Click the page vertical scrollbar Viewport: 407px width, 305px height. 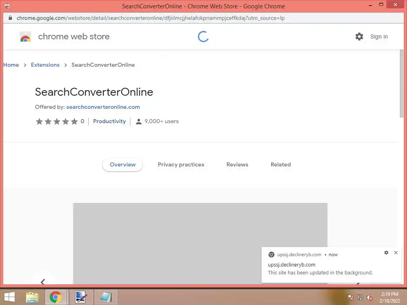click(x=401, y=83)
